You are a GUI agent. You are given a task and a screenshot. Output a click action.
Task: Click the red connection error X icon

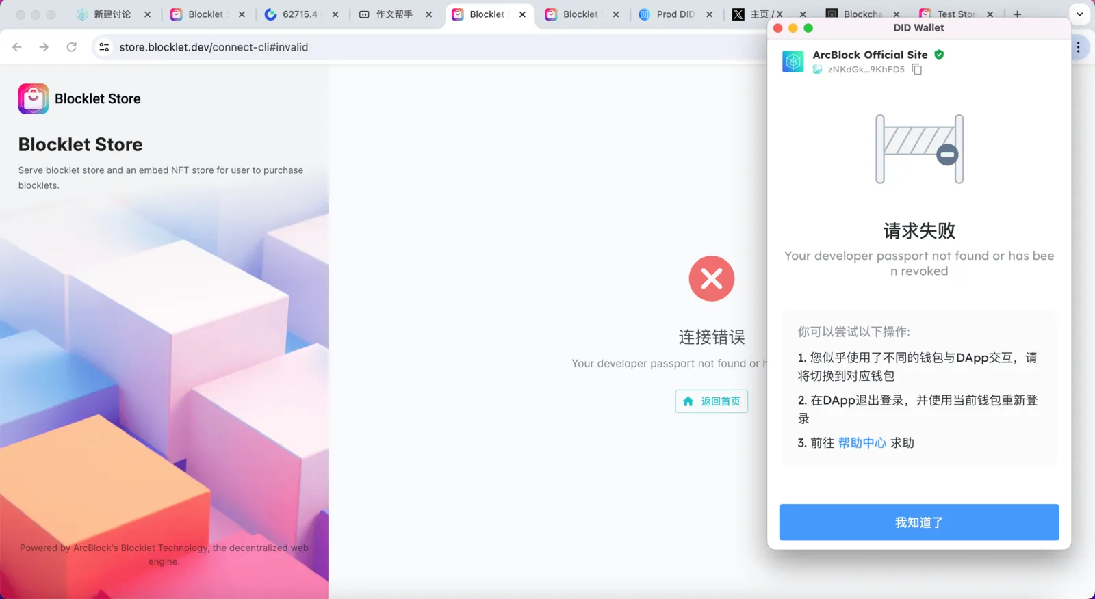point(712,278)
